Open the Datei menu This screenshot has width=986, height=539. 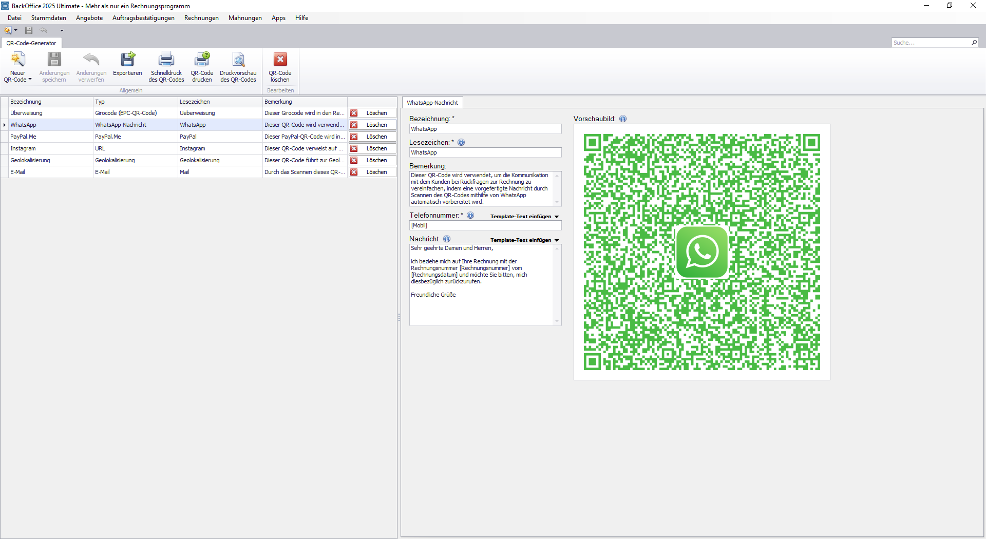[x=14, y=18]
